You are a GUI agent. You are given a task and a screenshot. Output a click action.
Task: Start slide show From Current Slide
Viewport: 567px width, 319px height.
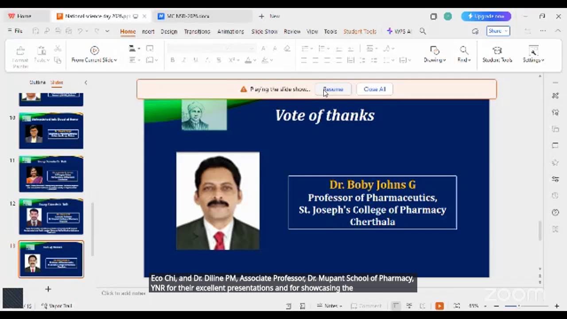coord(94,54)
